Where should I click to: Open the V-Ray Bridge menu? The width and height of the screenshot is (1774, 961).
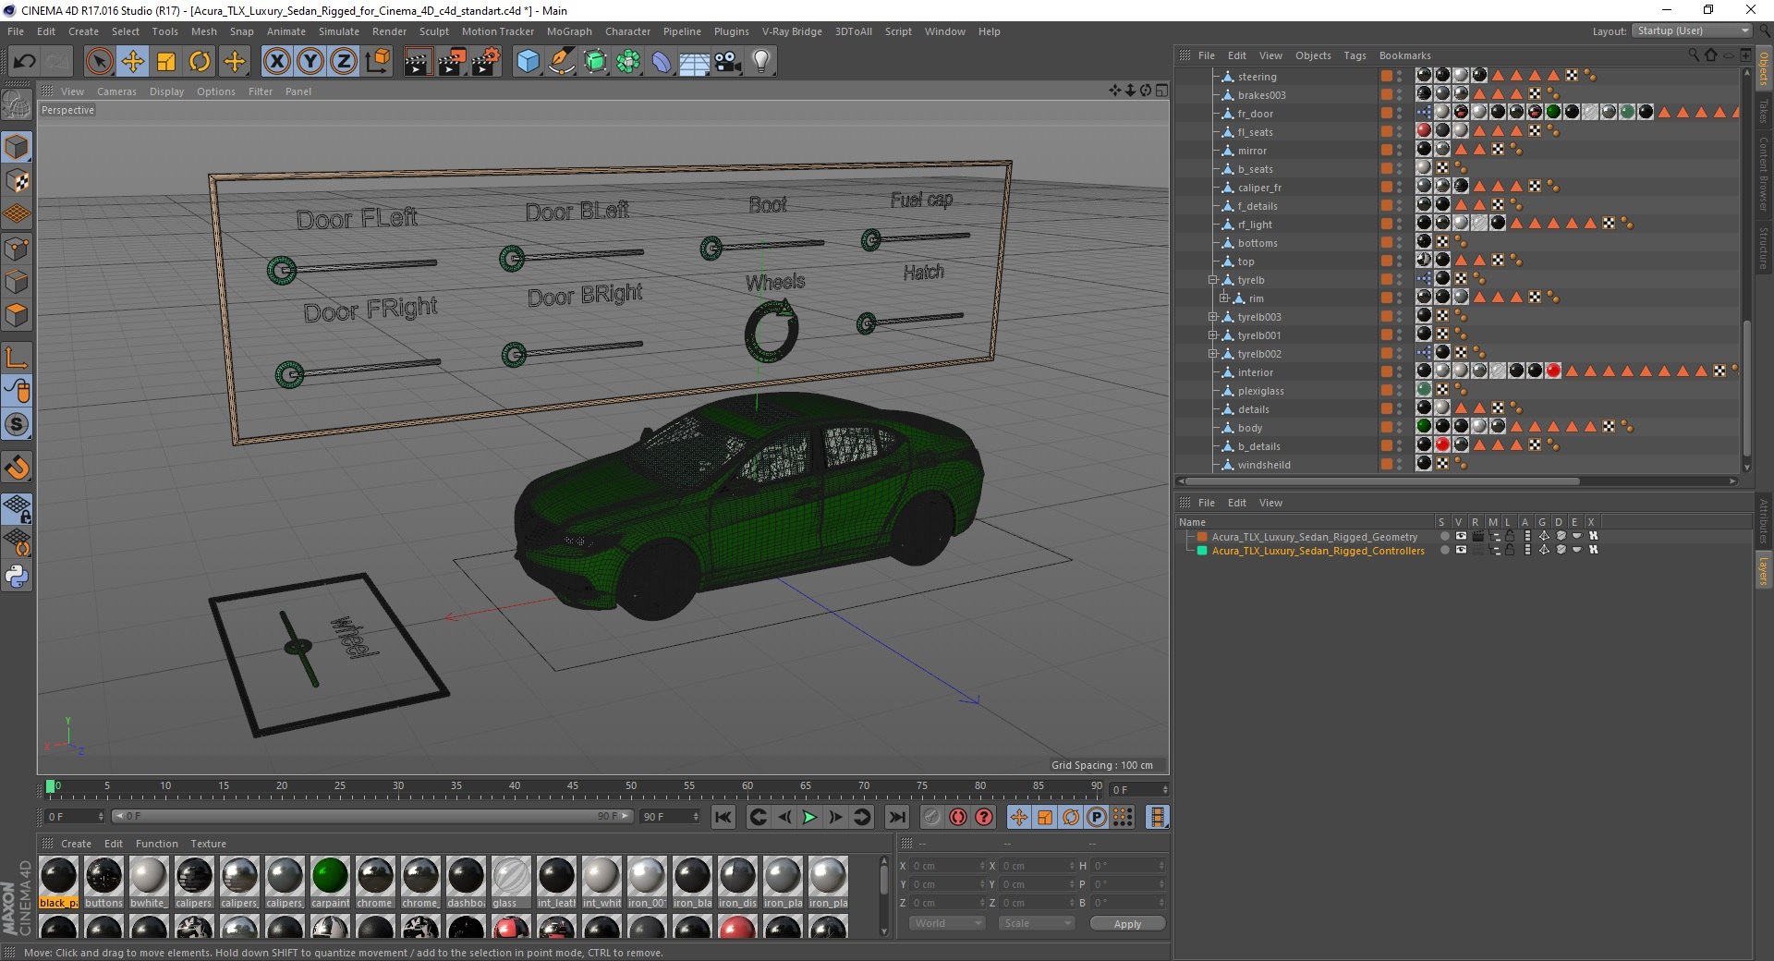792,31
